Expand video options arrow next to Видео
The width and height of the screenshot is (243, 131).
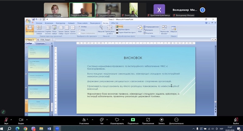(27, 119)
